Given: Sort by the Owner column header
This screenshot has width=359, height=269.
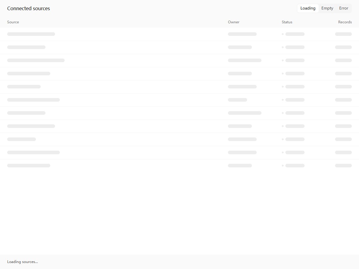Looking at the screenshot, I should [234, 22].
